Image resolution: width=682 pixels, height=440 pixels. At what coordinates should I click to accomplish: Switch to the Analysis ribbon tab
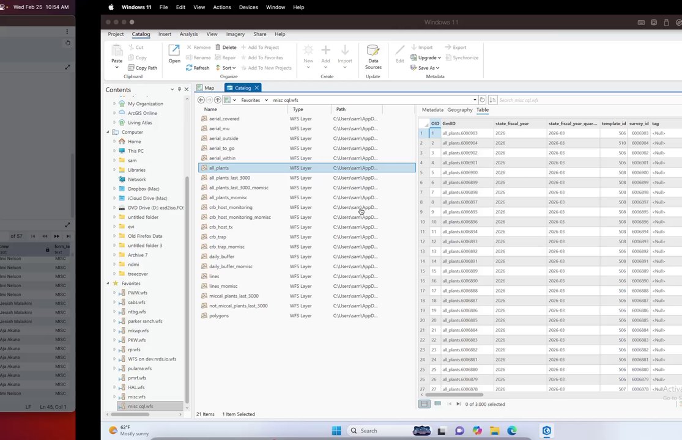(x=189, y=34)
